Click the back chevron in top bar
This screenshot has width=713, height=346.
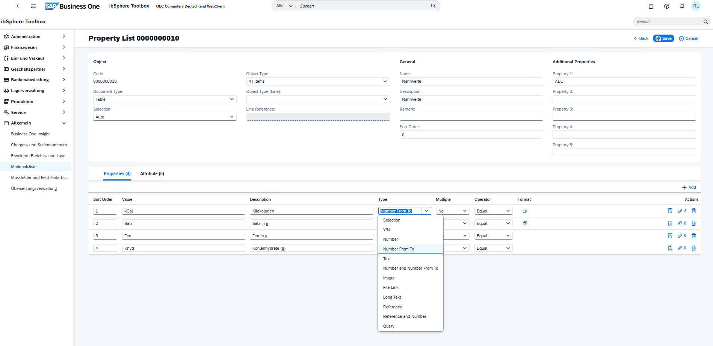point(18,6)
